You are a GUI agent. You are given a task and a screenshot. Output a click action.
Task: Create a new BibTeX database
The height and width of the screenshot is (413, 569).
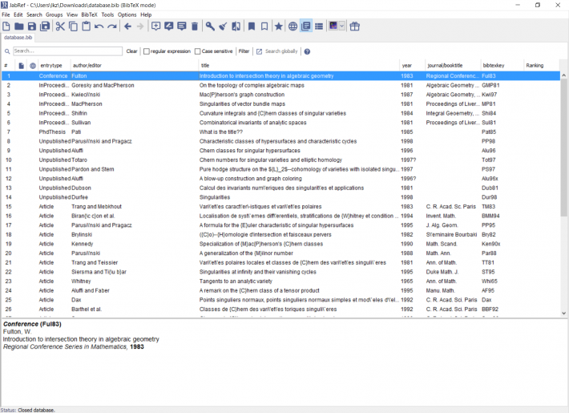pyautogui.click(x=6, y=26)
